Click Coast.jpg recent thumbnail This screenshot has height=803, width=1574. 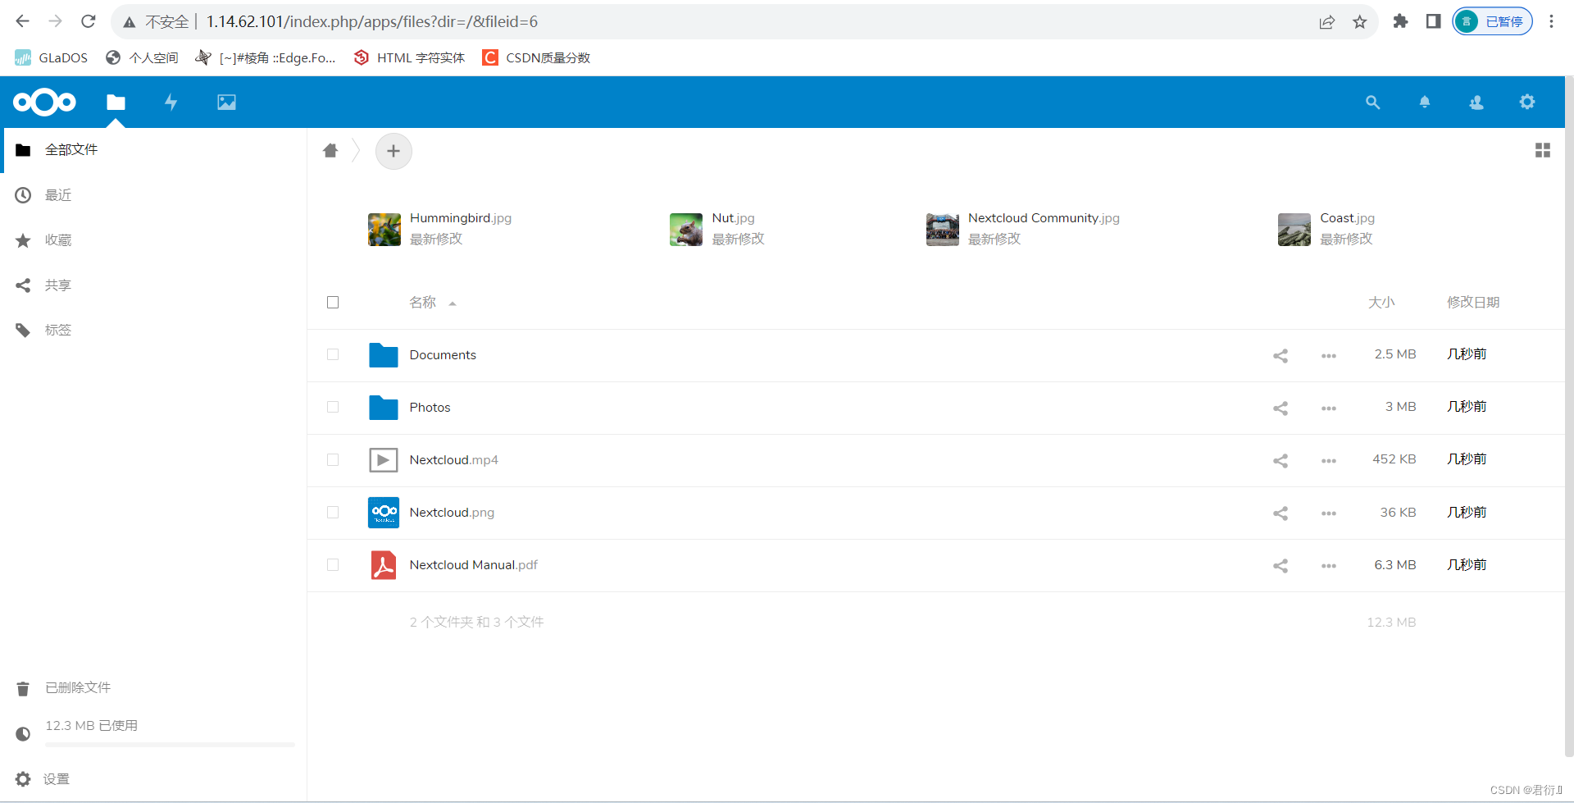coord(1294,230)
